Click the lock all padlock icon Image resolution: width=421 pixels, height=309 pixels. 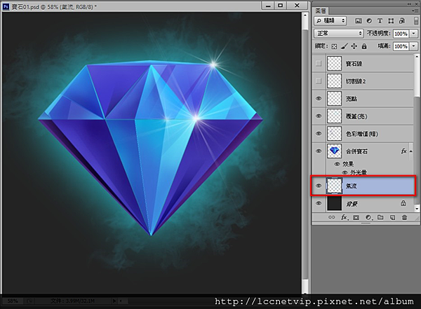[363, 46]
